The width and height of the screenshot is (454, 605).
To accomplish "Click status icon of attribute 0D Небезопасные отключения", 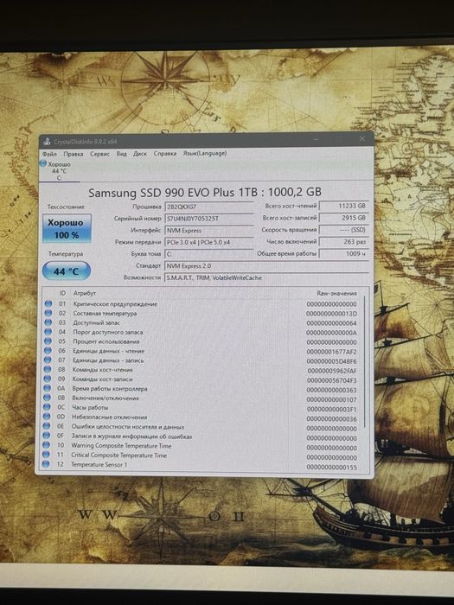I will click(x=47, y=417).
